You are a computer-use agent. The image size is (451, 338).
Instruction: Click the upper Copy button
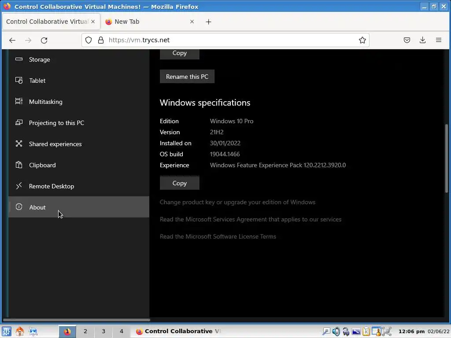click(180, 54)
